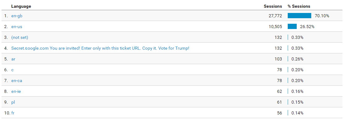Select the 10,505 sessions value

click(x=275, y=27)
